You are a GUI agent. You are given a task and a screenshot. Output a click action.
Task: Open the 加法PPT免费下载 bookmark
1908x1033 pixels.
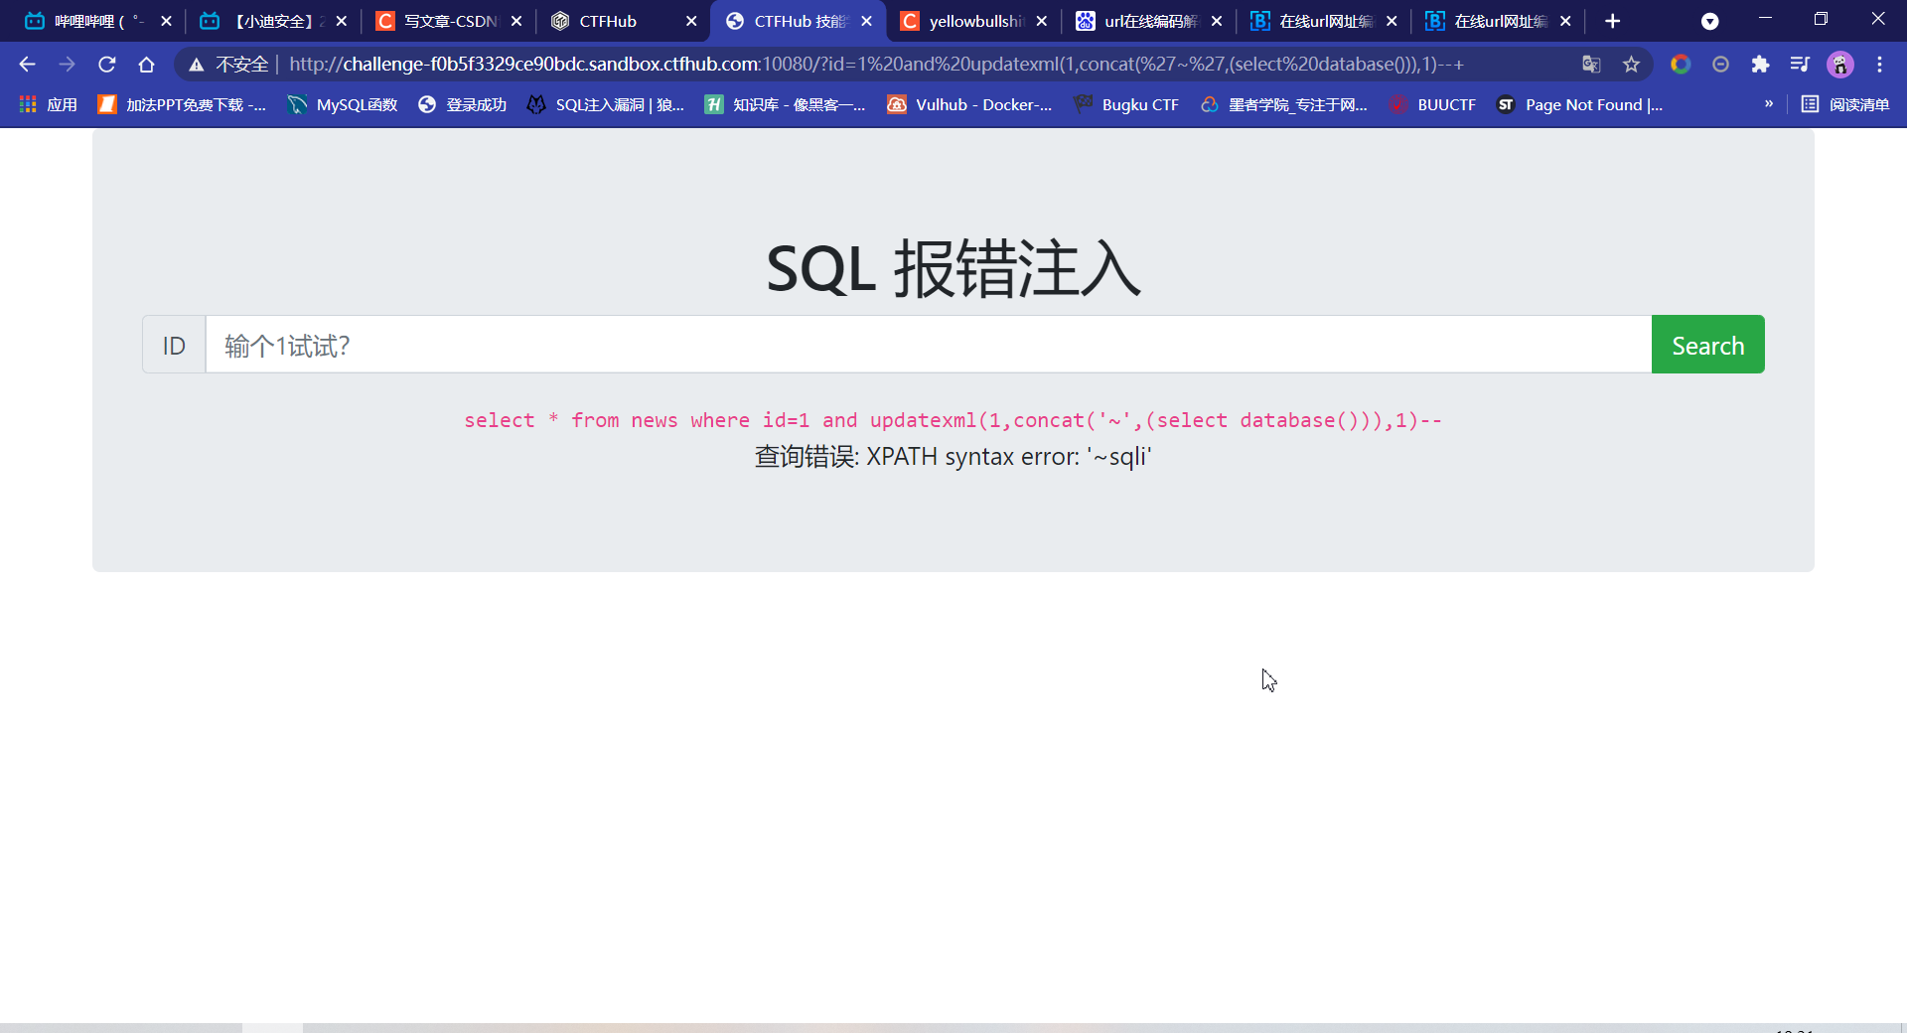click(182, 104)
